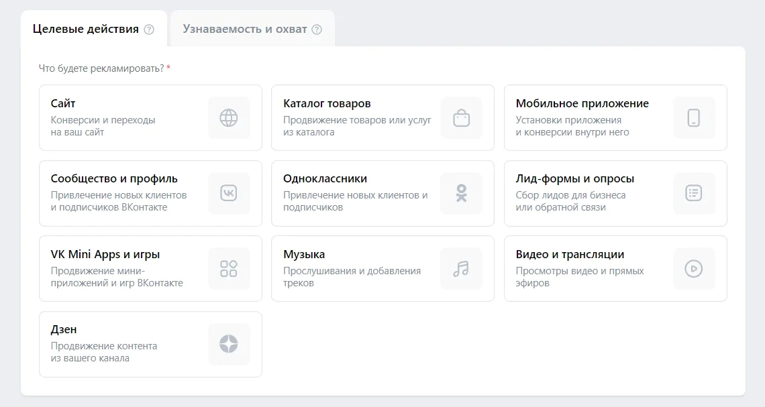Select the Сайт card title

pyautogui.click(x=63, y=103)
